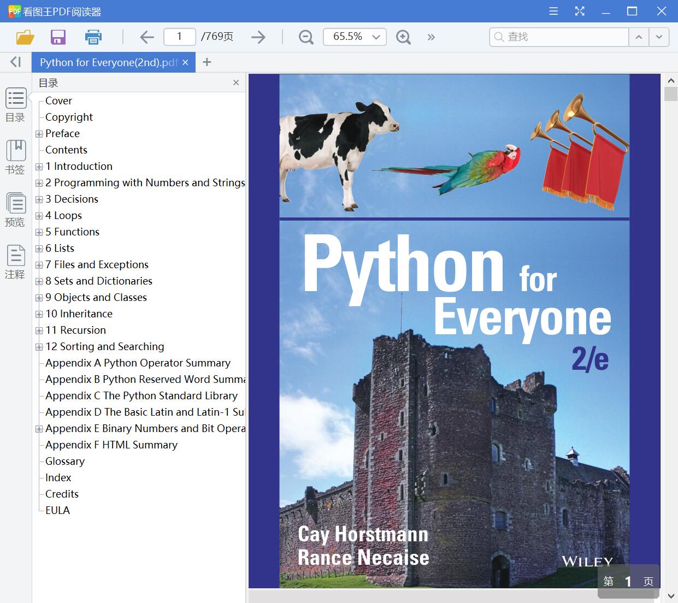Expand the '1 Introduction' chapter

point(39,167)
